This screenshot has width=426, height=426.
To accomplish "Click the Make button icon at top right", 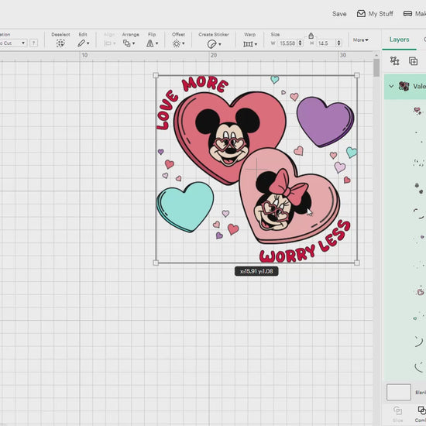I will (x=407, y=14).
